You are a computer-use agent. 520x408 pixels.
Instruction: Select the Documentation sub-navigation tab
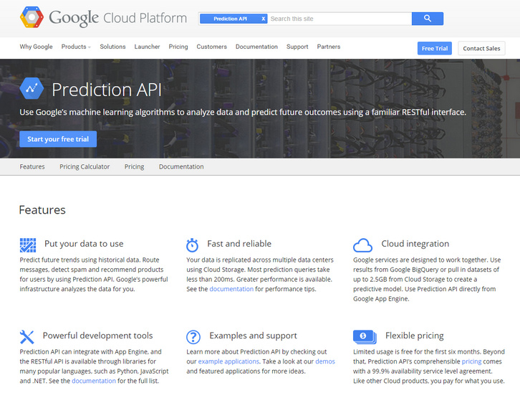[x=181, y=166]
